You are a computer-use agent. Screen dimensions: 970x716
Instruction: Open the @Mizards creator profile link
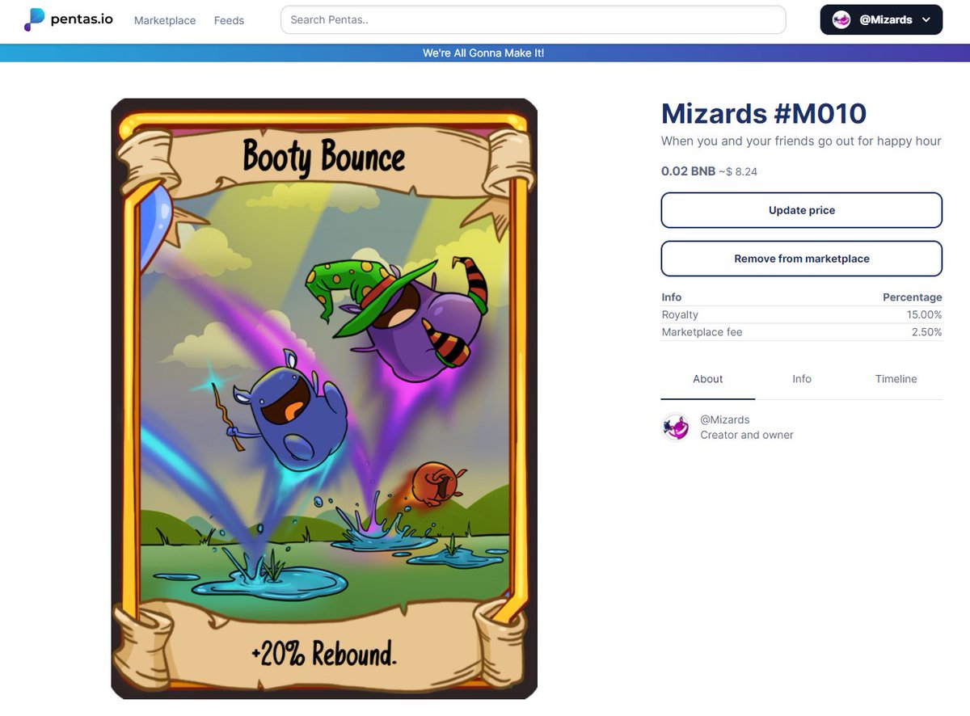click(x=725, y=419)
